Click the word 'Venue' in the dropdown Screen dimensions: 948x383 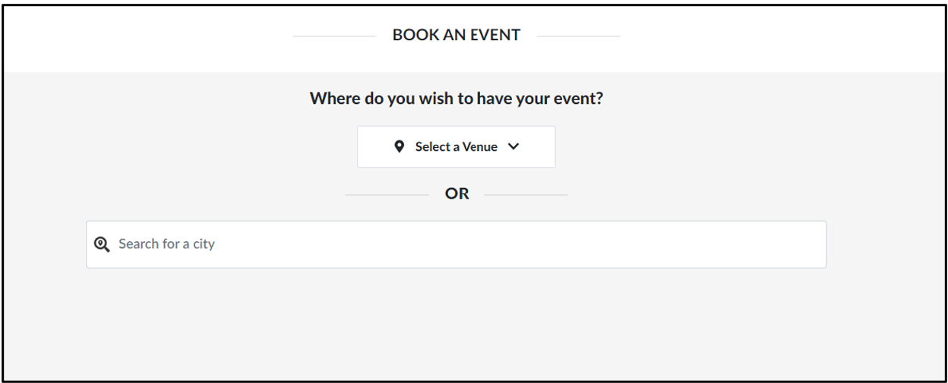480,147
